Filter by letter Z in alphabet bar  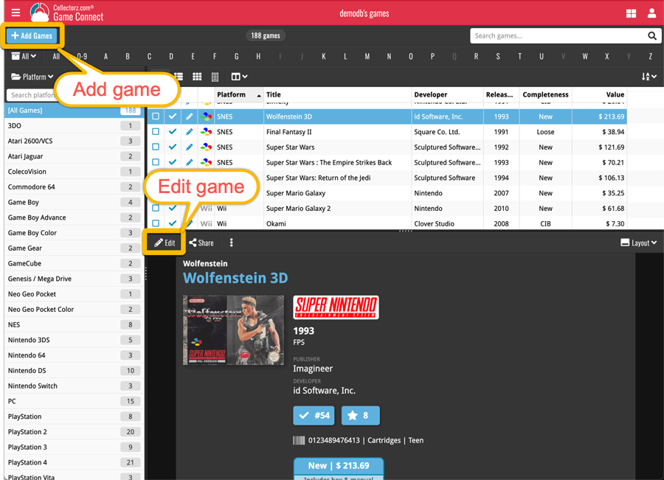(x=651, y=56)
